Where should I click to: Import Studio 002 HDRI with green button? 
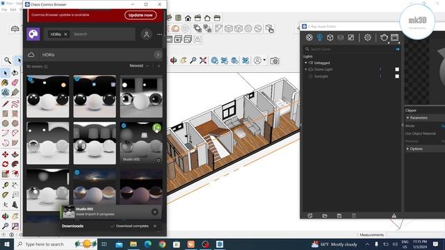click(x=156, y=128)
